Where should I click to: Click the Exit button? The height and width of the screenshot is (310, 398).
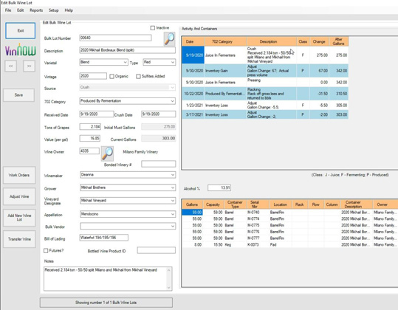coord(21,31)
